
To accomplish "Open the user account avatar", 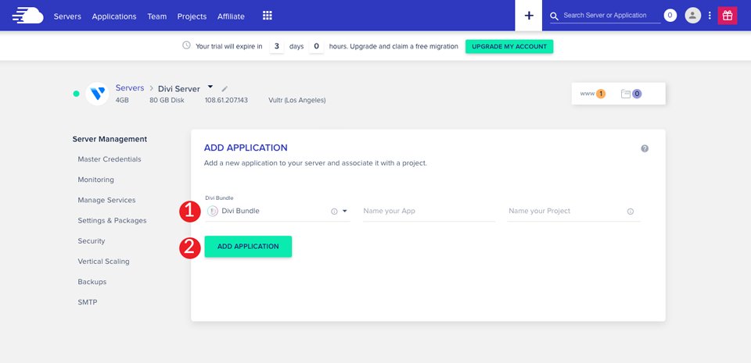I will point(692,16).
